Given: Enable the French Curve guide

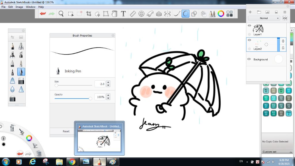Looking at the screenshot, I should (x=150, y=14).
